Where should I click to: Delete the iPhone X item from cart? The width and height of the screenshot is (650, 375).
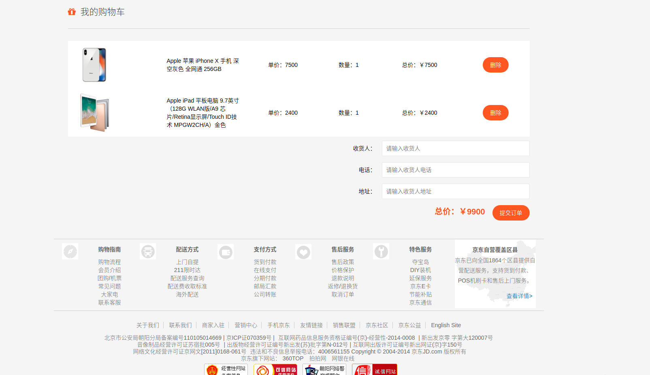pos(495,65)
